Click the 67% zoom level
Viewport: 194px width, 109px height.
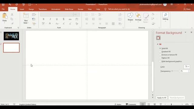(187, 104)
